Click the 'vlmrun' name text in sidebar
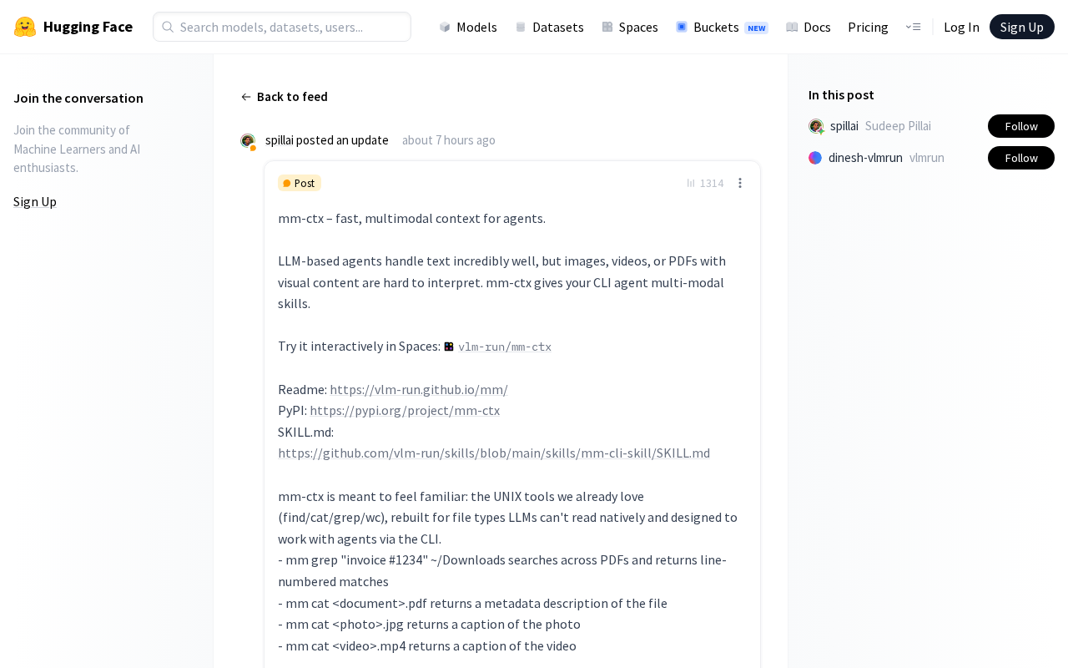Screen dimensions: 1068x668 click(x=927, y=158)
